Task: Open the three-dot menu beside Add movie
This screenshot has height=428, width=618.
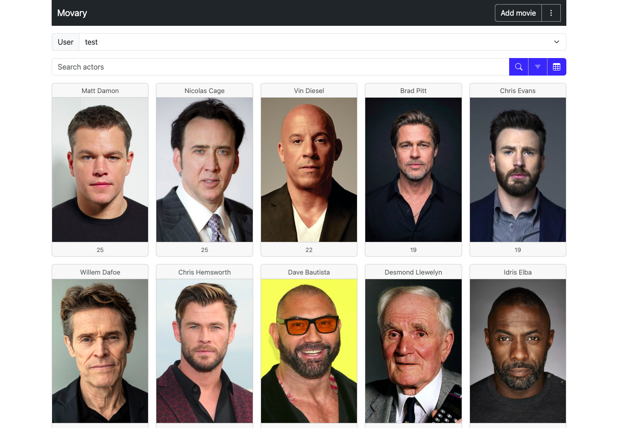Action: click(x=551, y=13)
